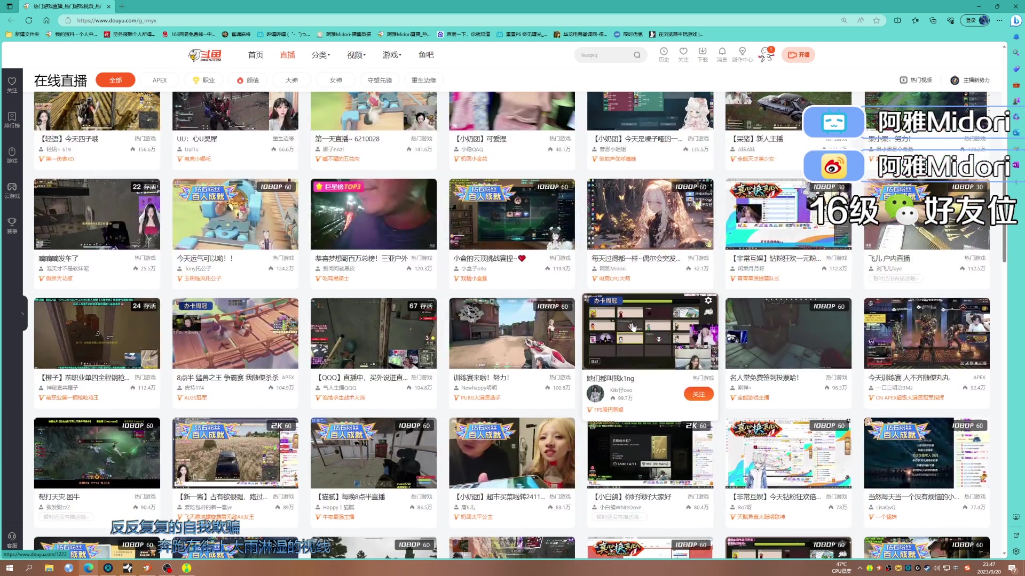This screenshot has height=576, width=1025.
Task: Click the orange 关注 follow button
Action: pyautogui.click(x=698, y=394)
